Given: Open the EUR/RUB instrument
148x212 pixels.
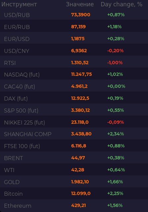Looking at the screenshot, I should click(17, 27).
